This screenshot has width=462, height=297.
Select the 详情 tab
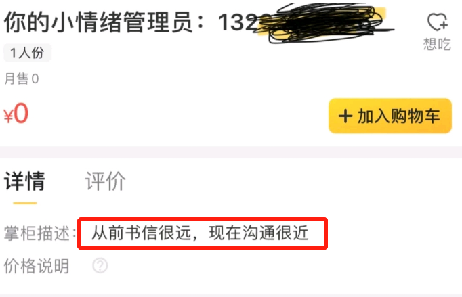25,181
